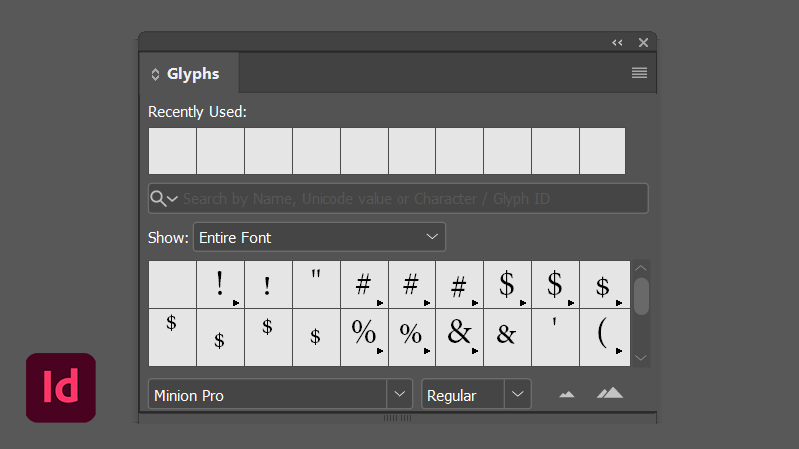Collapse the panel with double-arrow icon
This screenshot has height=449, width=799.
pyautogui.click(x=617, y=42)
